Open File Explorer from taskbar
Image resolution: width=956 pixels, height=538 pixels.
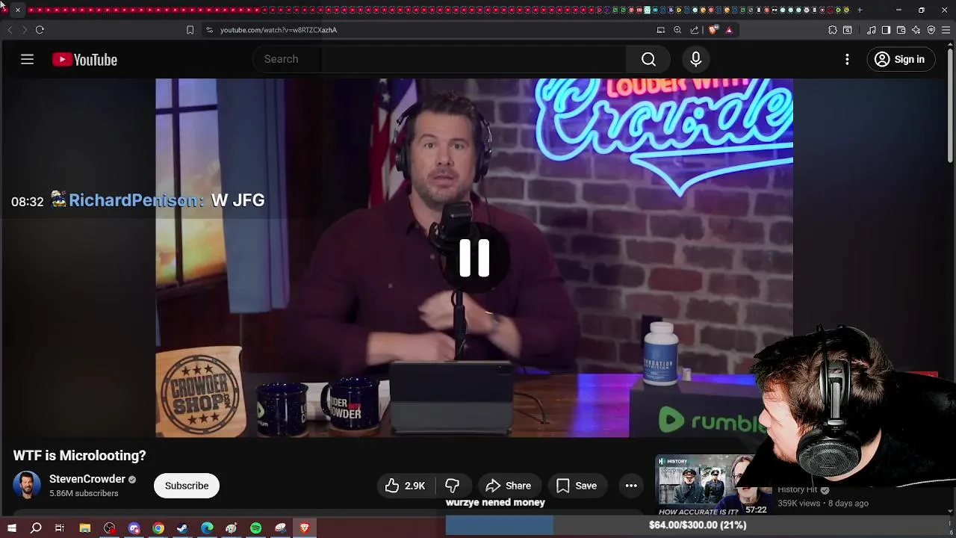click(x=85, y=528)
